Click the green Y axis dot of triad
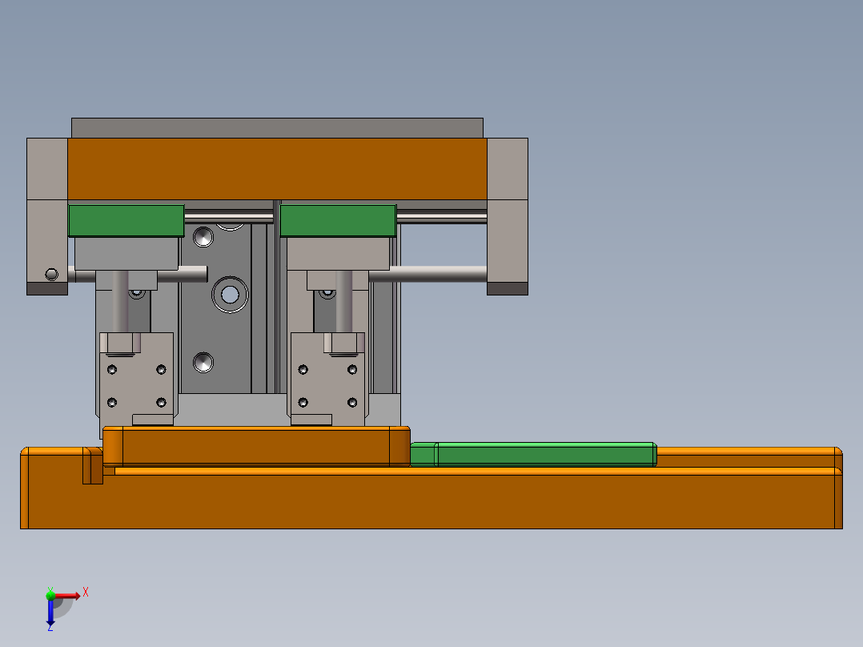The width and height of the screenshot is (863, 647). click(x=50, y=595)
